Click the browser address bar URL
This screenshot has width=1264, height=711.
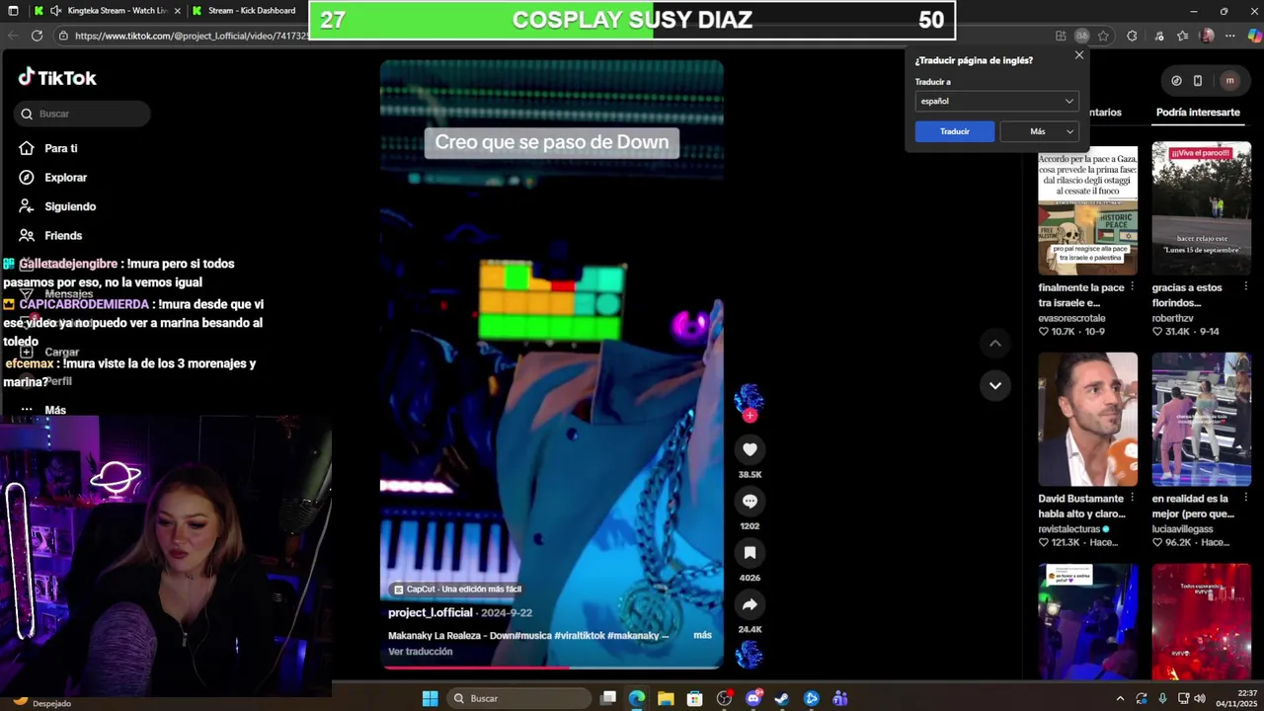(192, 36)
